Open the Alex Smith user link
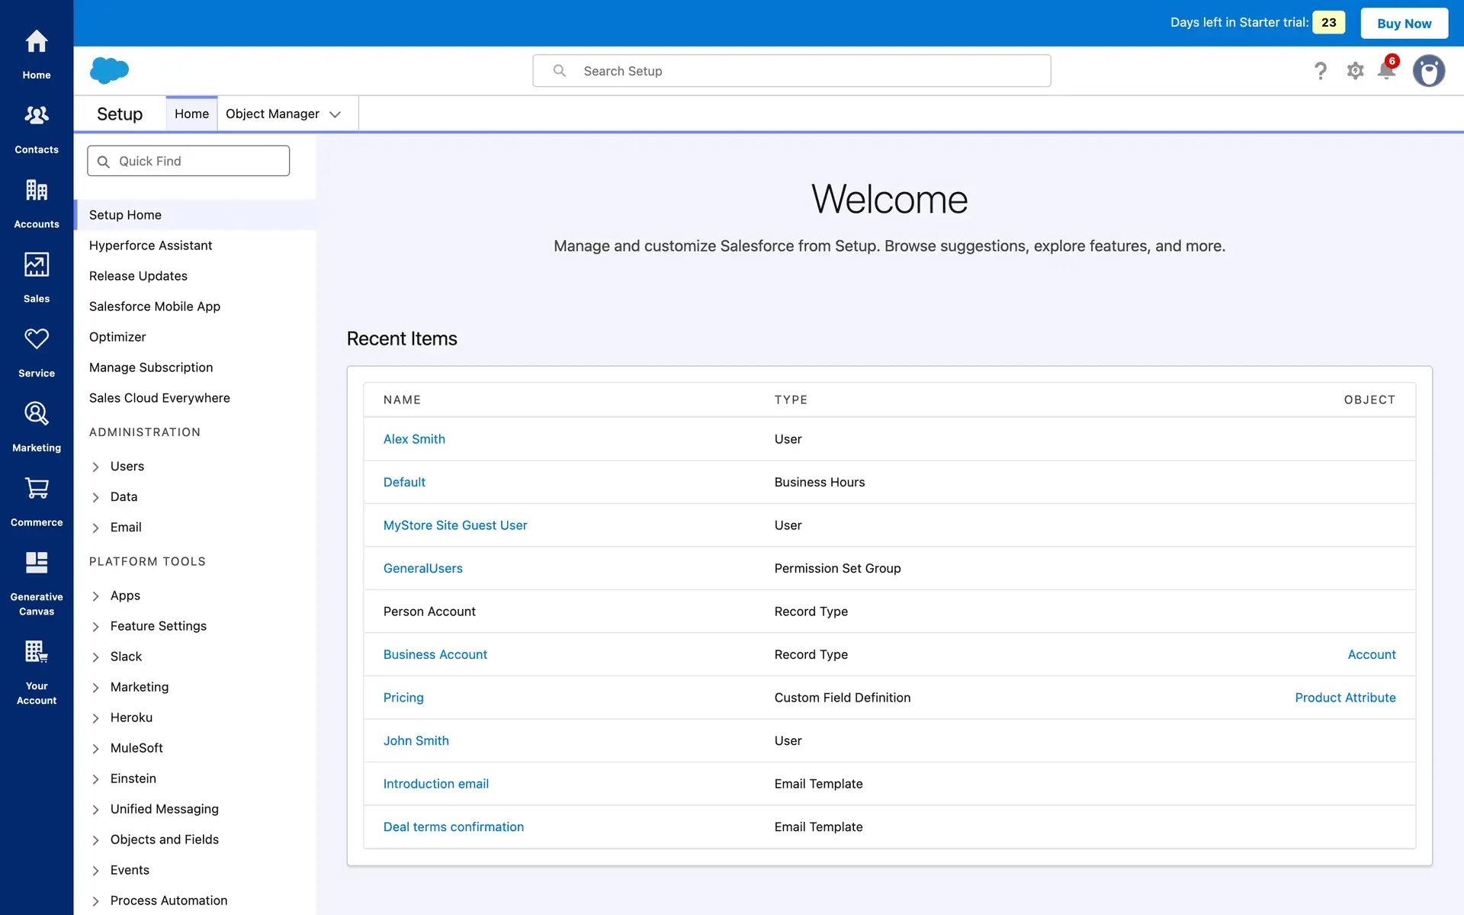This screenshot has height=915, width=1464. point(414,439)
